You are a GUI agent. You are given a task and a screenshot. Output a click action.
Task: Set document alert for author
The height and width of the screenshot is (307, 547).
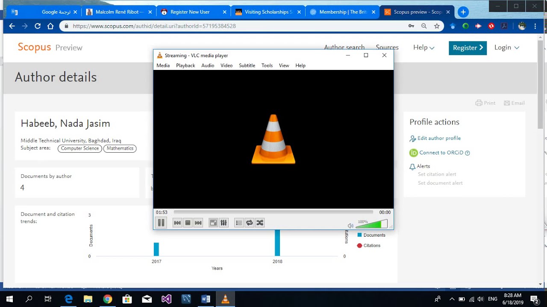coord(440,183)
